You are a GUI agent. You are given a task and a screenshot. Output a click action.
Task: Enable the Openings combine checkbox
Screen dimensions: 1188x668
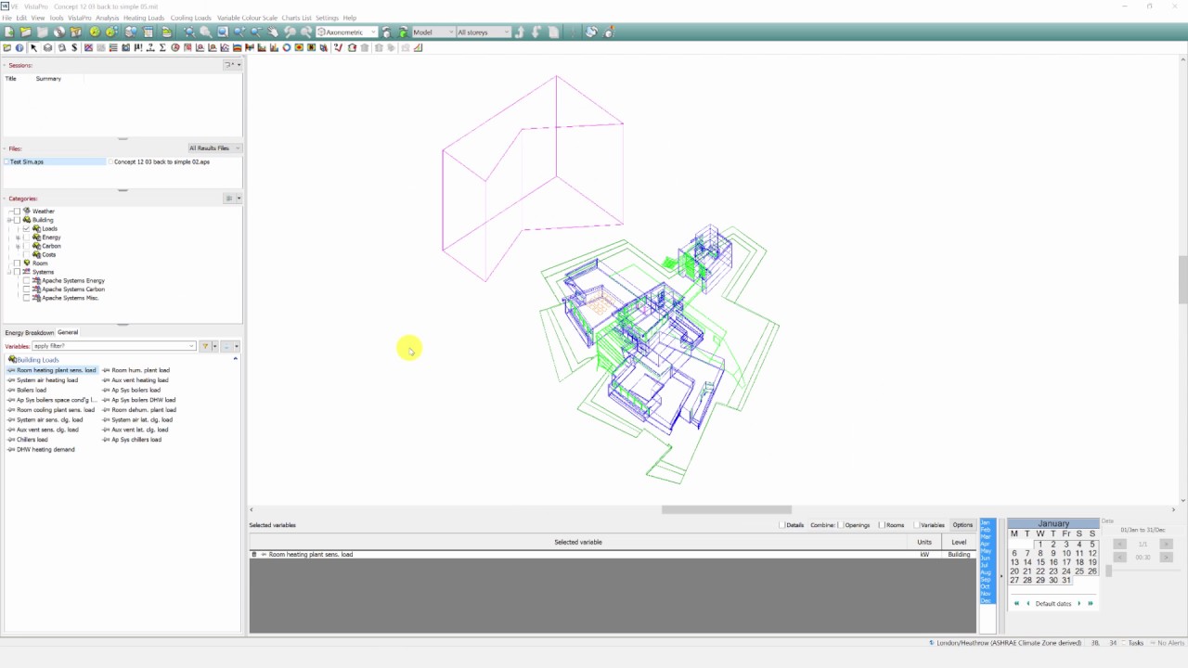[x=841, y=525]
